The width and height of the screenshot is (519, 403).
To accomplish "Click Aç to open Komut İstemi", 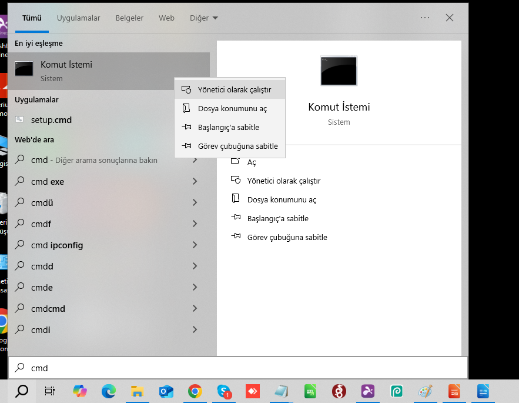I will (x=252, y=162).
